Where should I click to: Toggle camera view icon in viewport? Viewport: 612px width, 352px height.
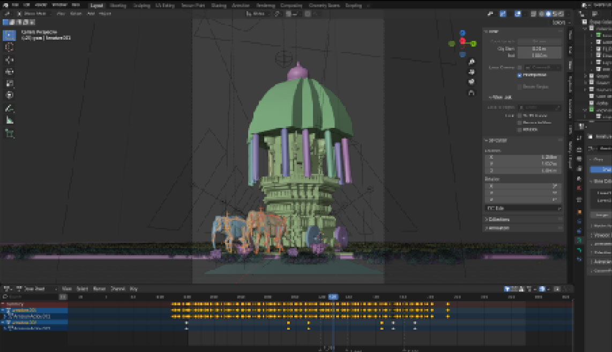(x=471, y=82)
